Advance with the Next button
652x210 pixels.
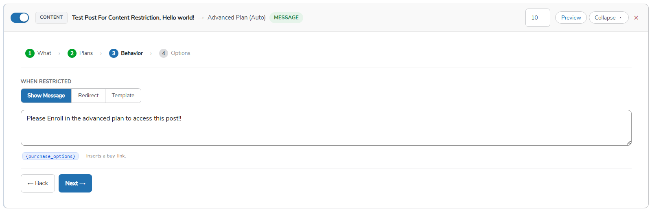tap(75, 183)
